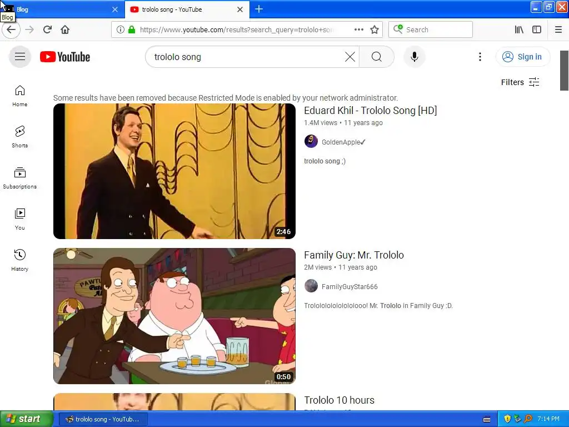Screen dimensions: 569x427
Task: Reload the page with the refresh icon
Action: click(47, 29)
